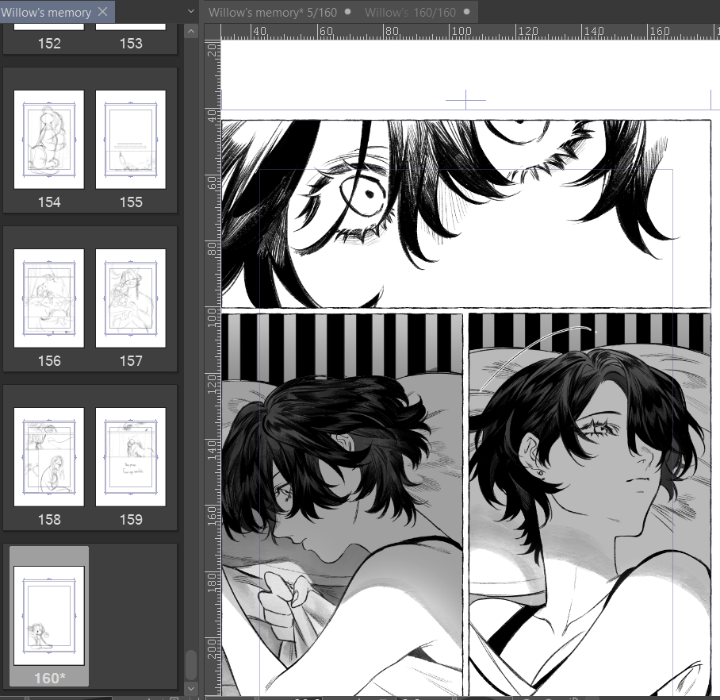Select page 159 thumbnail
The width and height of the screenshot is (720, 700).
tap(131, 457)
